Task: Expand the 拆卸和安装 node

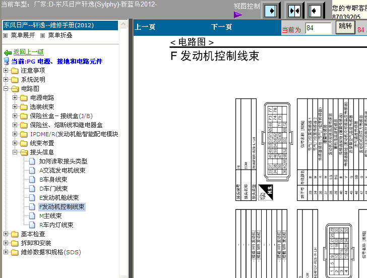Action: [x=6, y=243]
